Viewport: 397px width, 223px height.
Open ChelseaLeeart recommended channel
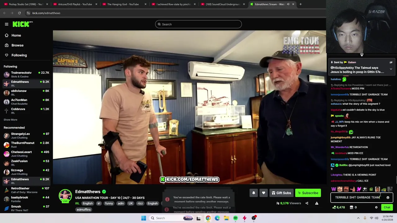pyautogui.click(x=26, y=154)
